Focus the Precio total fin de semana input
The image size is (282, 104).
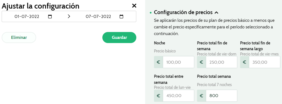[221, 62]
